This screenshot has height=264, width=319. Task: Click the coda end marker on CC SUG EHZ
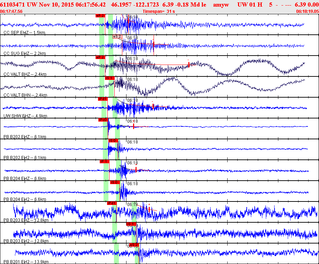(154, 44)
